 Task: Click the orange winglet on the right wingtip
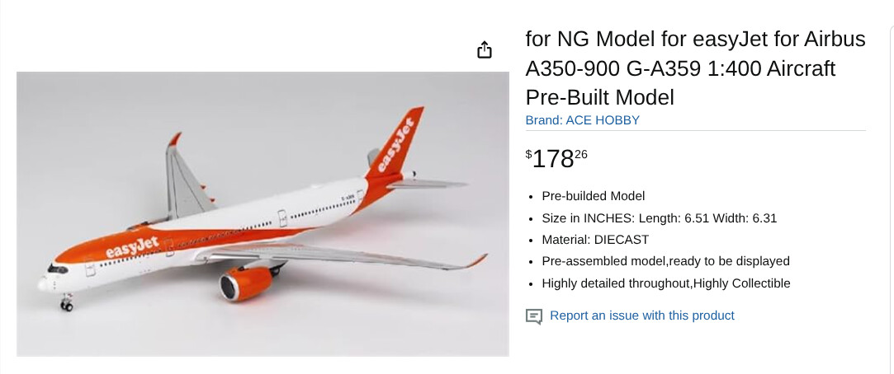point(476,261)
